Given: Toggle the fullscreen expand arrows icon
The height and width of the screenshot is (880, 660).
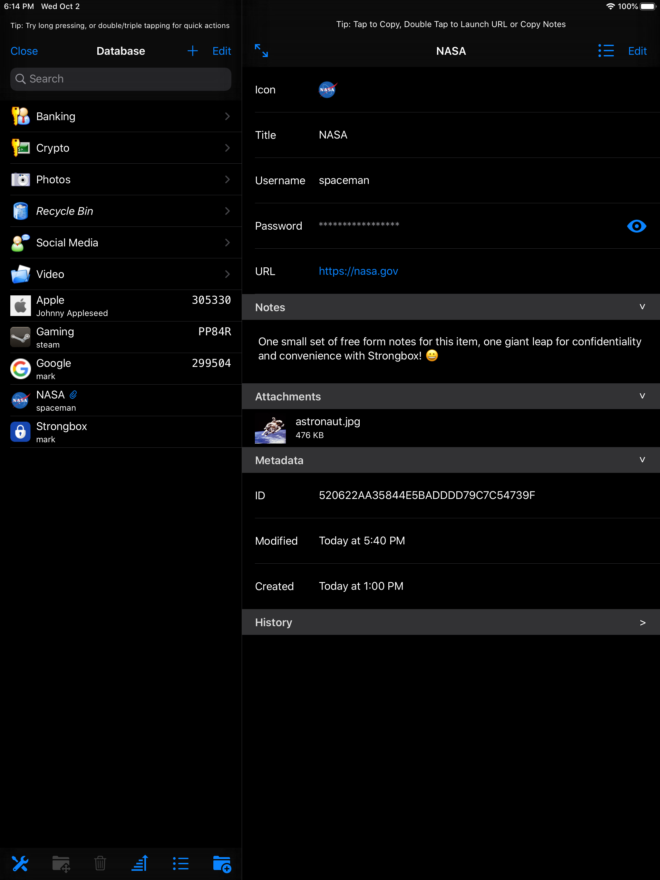Looking at the screenshot, I should pos(262,51).
